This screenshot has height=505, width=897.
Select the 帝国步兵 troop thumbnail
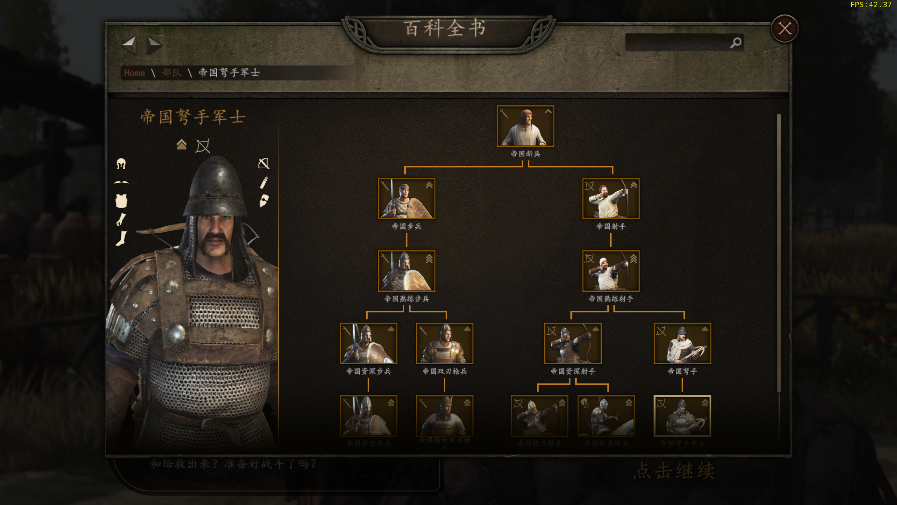point(406,199)
